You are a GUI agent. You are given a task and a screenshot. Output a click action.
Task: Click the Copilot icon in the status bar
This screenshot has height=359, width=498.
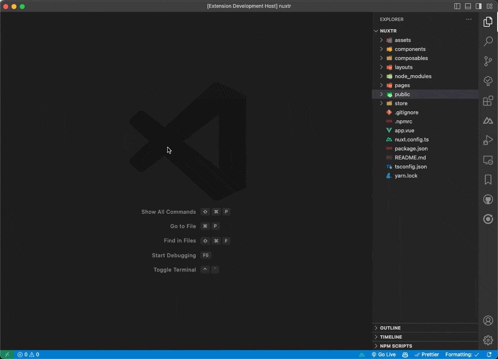[x=405, y=355]
